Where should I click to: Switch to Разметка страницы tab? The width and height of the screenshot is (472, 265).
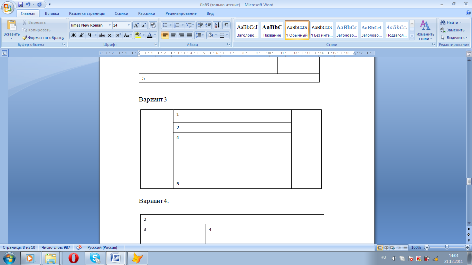87,13
